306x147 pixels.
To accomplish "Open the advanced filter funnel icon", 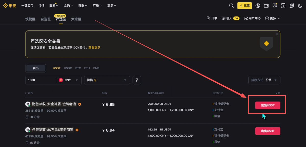I will click(137, 80).
